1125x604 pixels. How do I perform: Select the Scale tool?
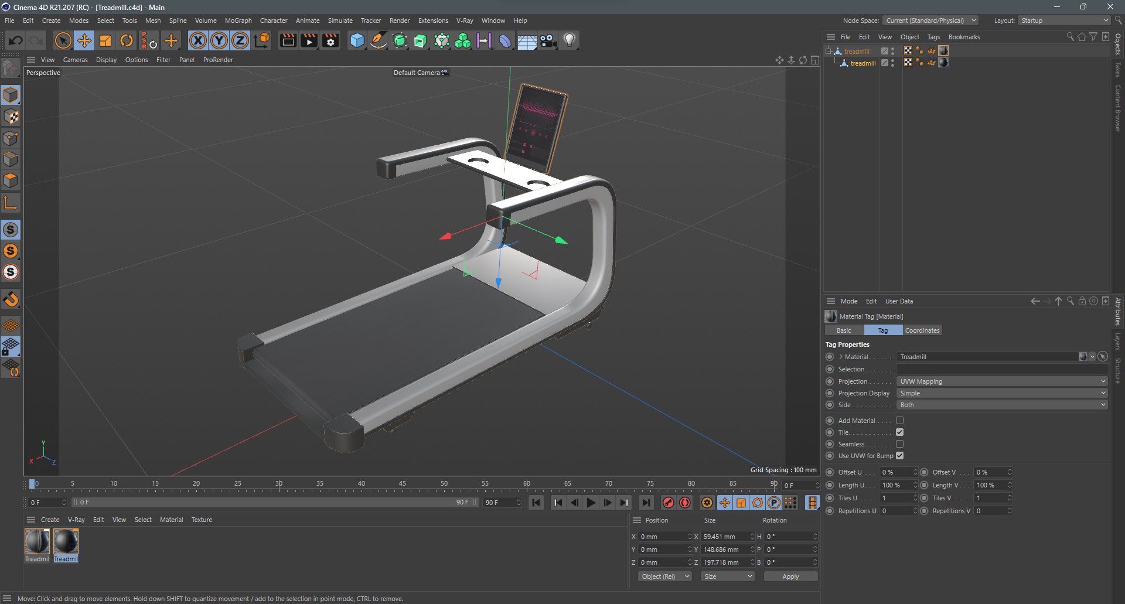[x=105, y=40]
